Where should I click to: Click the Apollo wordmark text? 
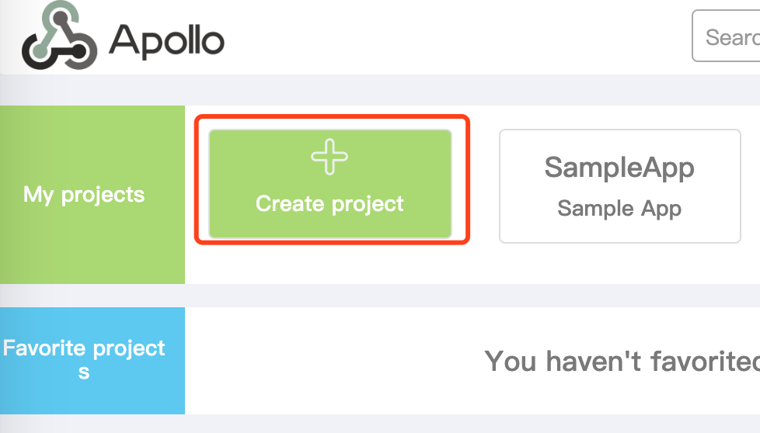(166, 42)
